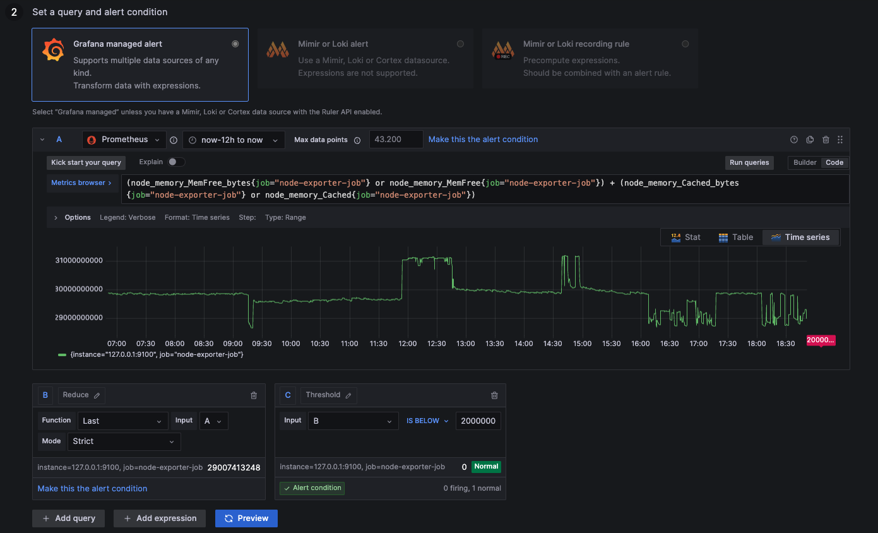Click the drag handle for query A
The width and height of the screenshot is (878, 533).
pyautogui.click(x=840, y=140)
